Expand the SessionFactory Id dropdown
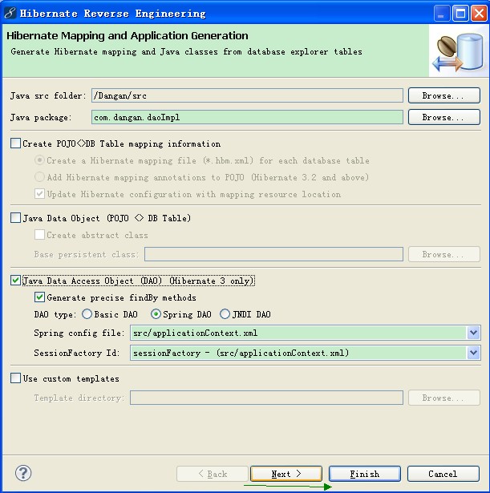 (473, 353)
